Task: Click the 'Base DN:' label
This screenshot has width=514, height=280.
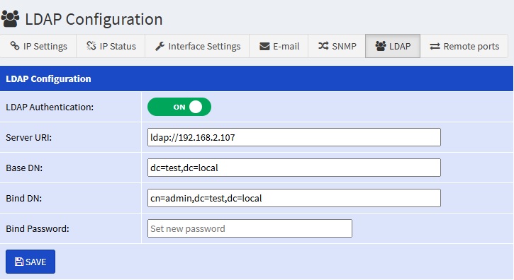Action: 24,168
